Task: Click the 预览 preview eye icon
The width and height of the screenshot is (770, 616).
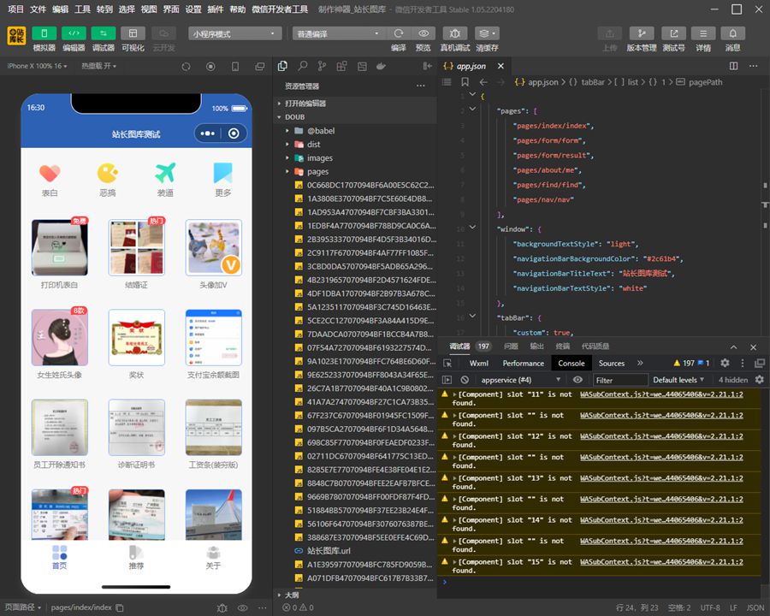Action: click(x=423, y=33)
